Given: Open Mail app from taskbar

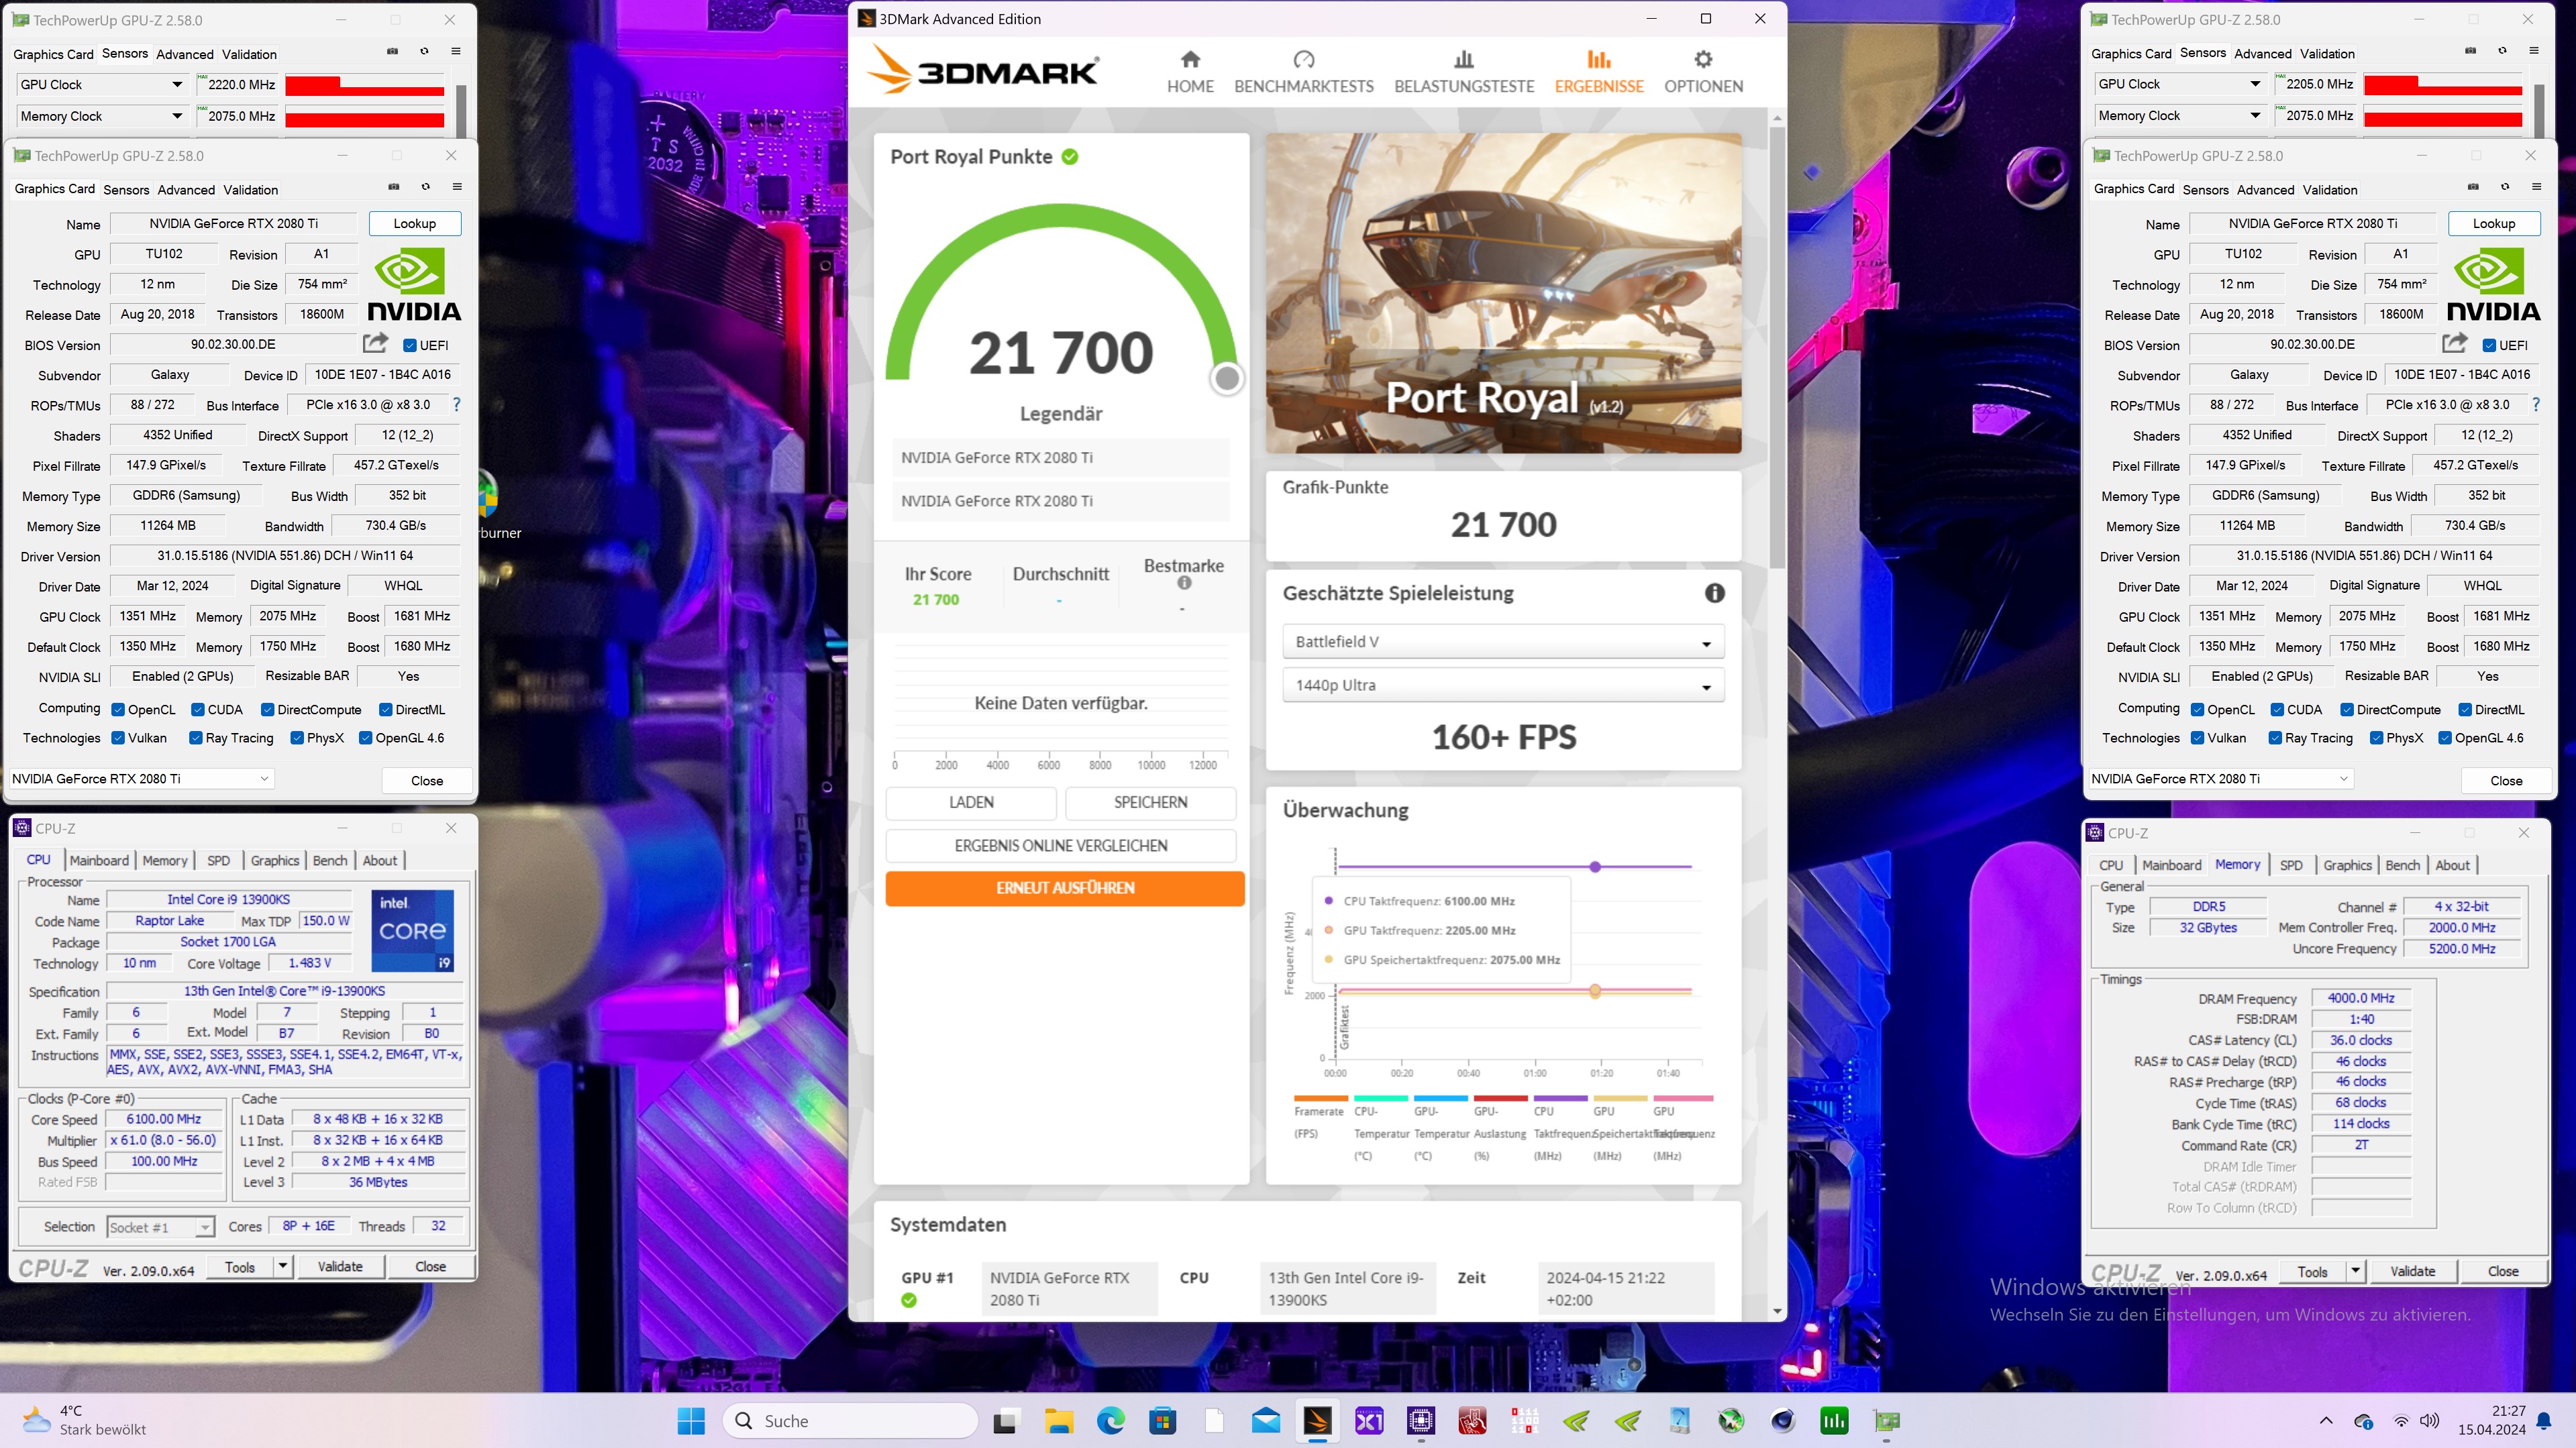Looking at the screenshot, I should pyautogui.click(x=1266, y=1421).
